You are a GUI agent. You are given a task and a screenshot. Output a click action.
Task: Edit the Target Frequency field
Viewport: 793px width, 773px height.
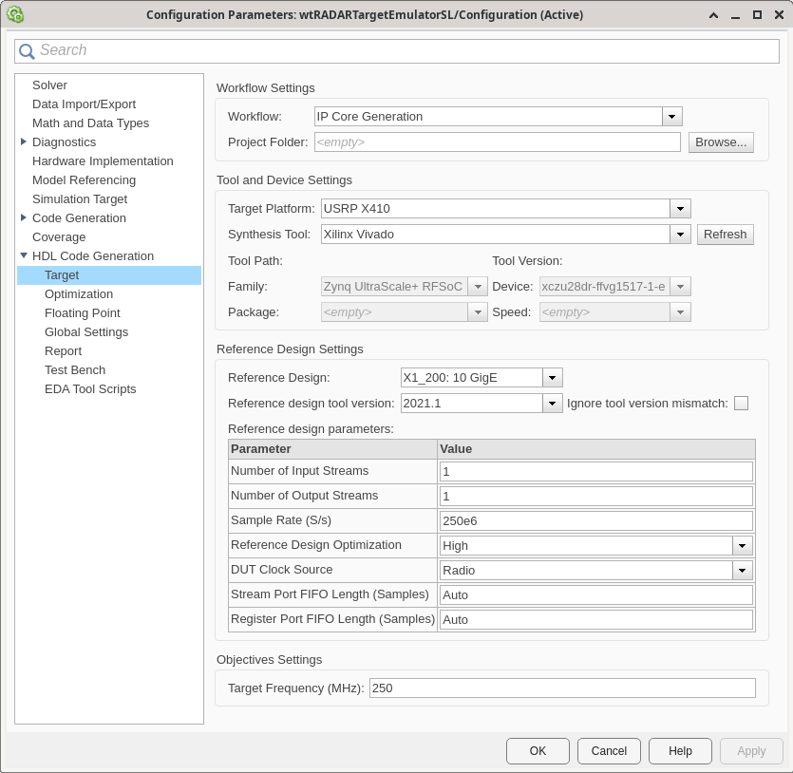560,688
